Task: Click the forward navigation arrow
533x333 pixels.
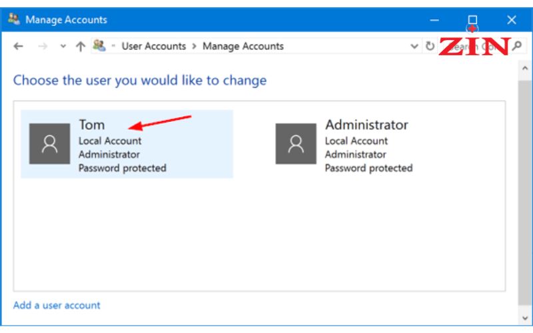Action: coord(43,46)
